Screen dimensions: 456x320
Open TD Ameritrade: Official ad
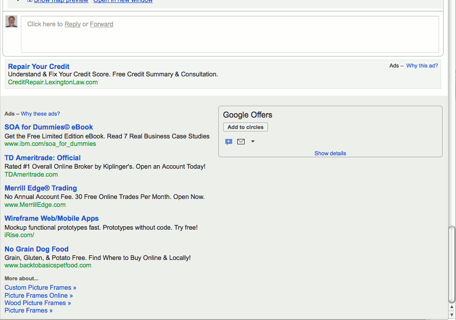(x=42, y=158)
